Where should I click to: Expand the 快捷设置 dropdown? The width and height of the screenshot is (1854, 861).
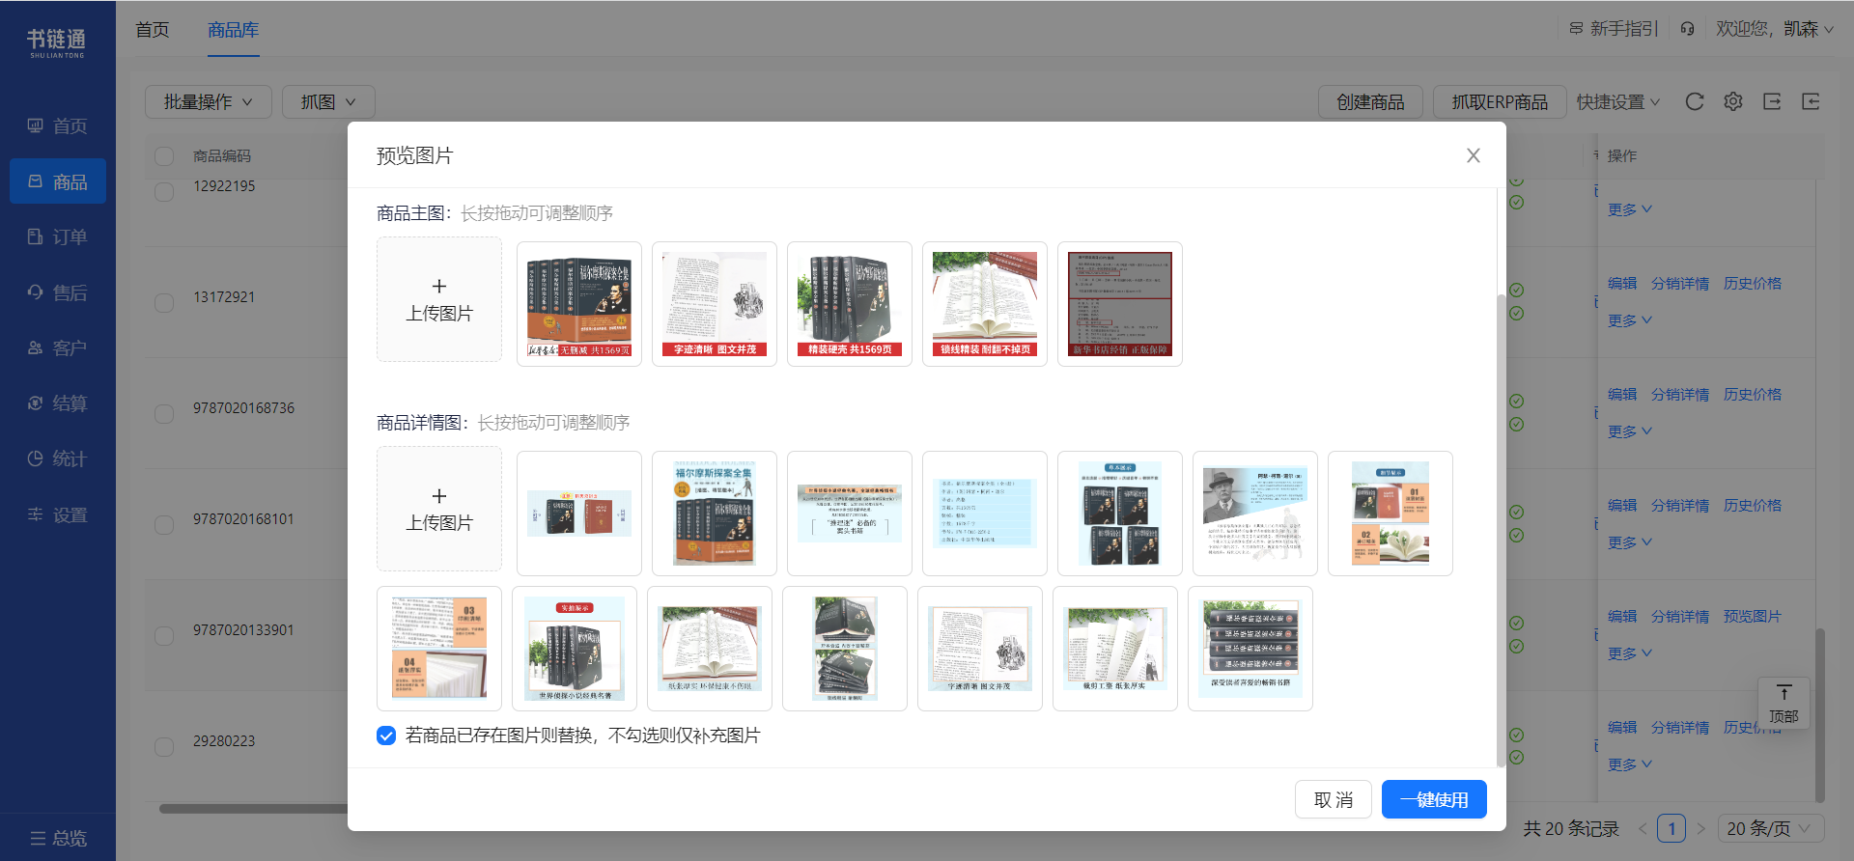point(1618,101)
